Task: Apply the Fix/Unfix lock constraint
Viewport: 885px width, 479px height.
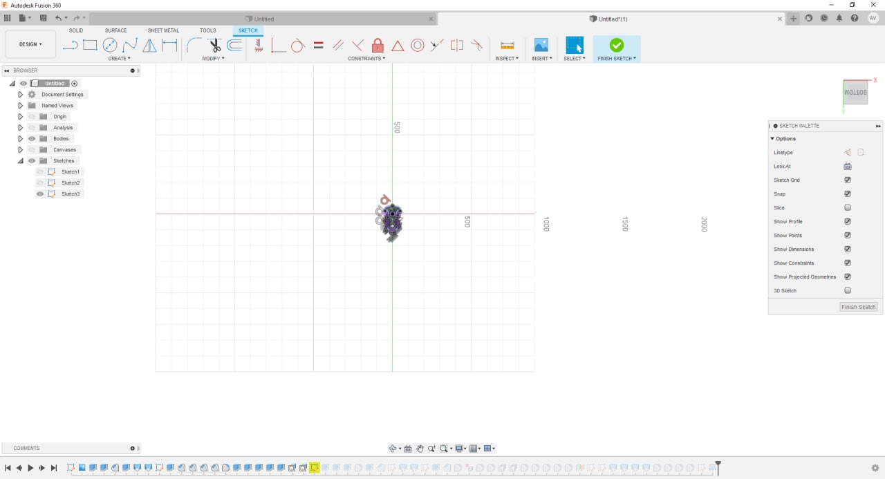Action: 378,46
